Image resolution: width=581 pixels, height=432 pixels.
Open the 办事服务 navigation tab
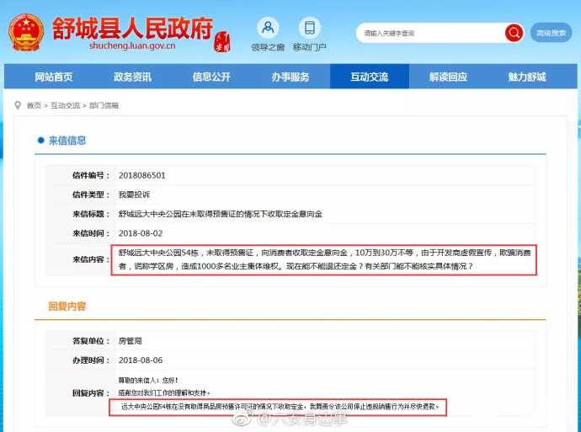point(290,77)
